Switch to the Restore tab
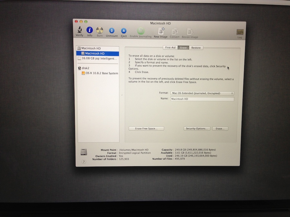 click(x=196, y=48)
